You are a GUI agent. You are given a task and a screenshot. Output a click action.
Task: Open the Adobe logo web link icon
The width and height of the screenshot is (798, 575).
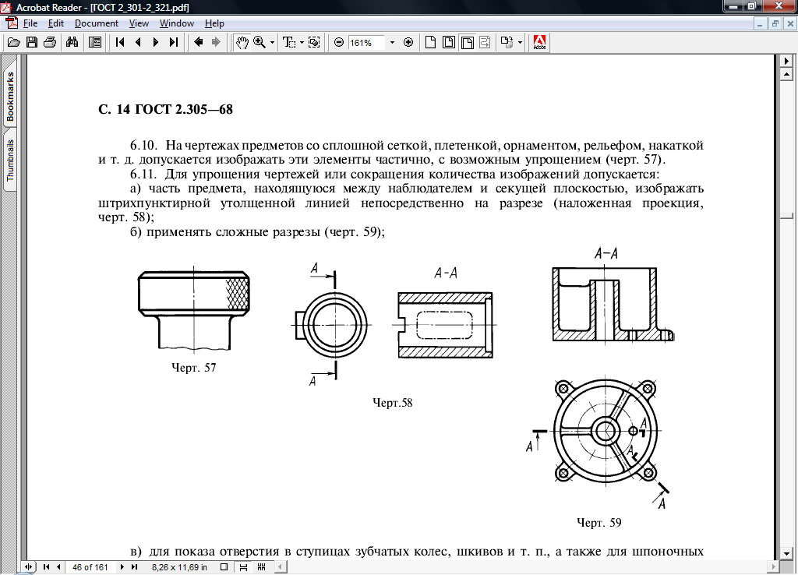[539, 42]
